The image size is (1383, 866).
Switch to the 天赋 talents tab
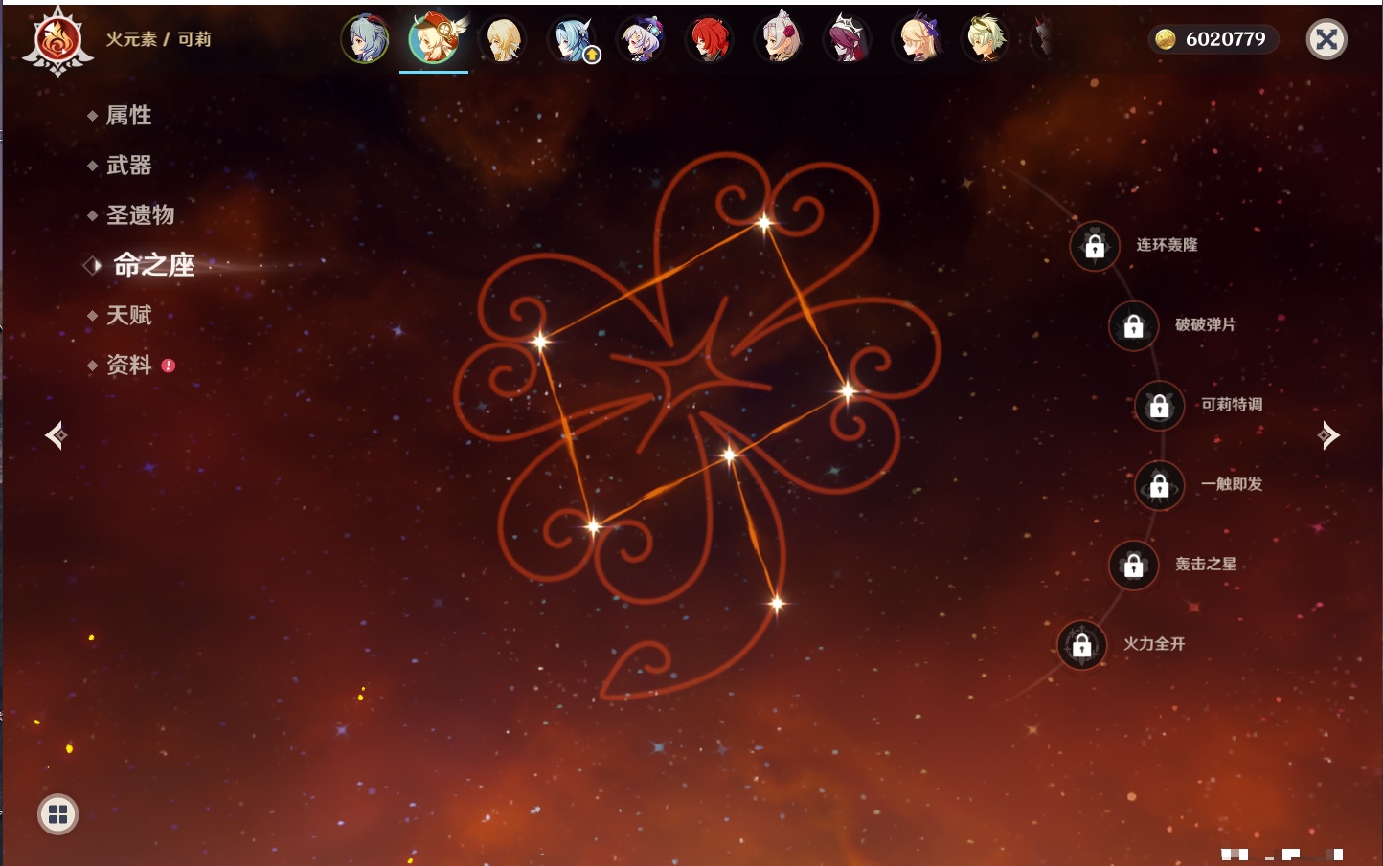click(x=128, y=315)
